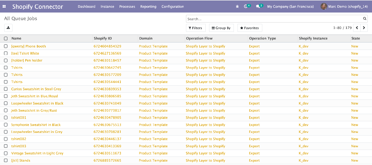Image resolution: width=372 pixels, height=165 pixels.
Task: Tick the tshirt001 row checkbox
Action: tap(6, 118)
